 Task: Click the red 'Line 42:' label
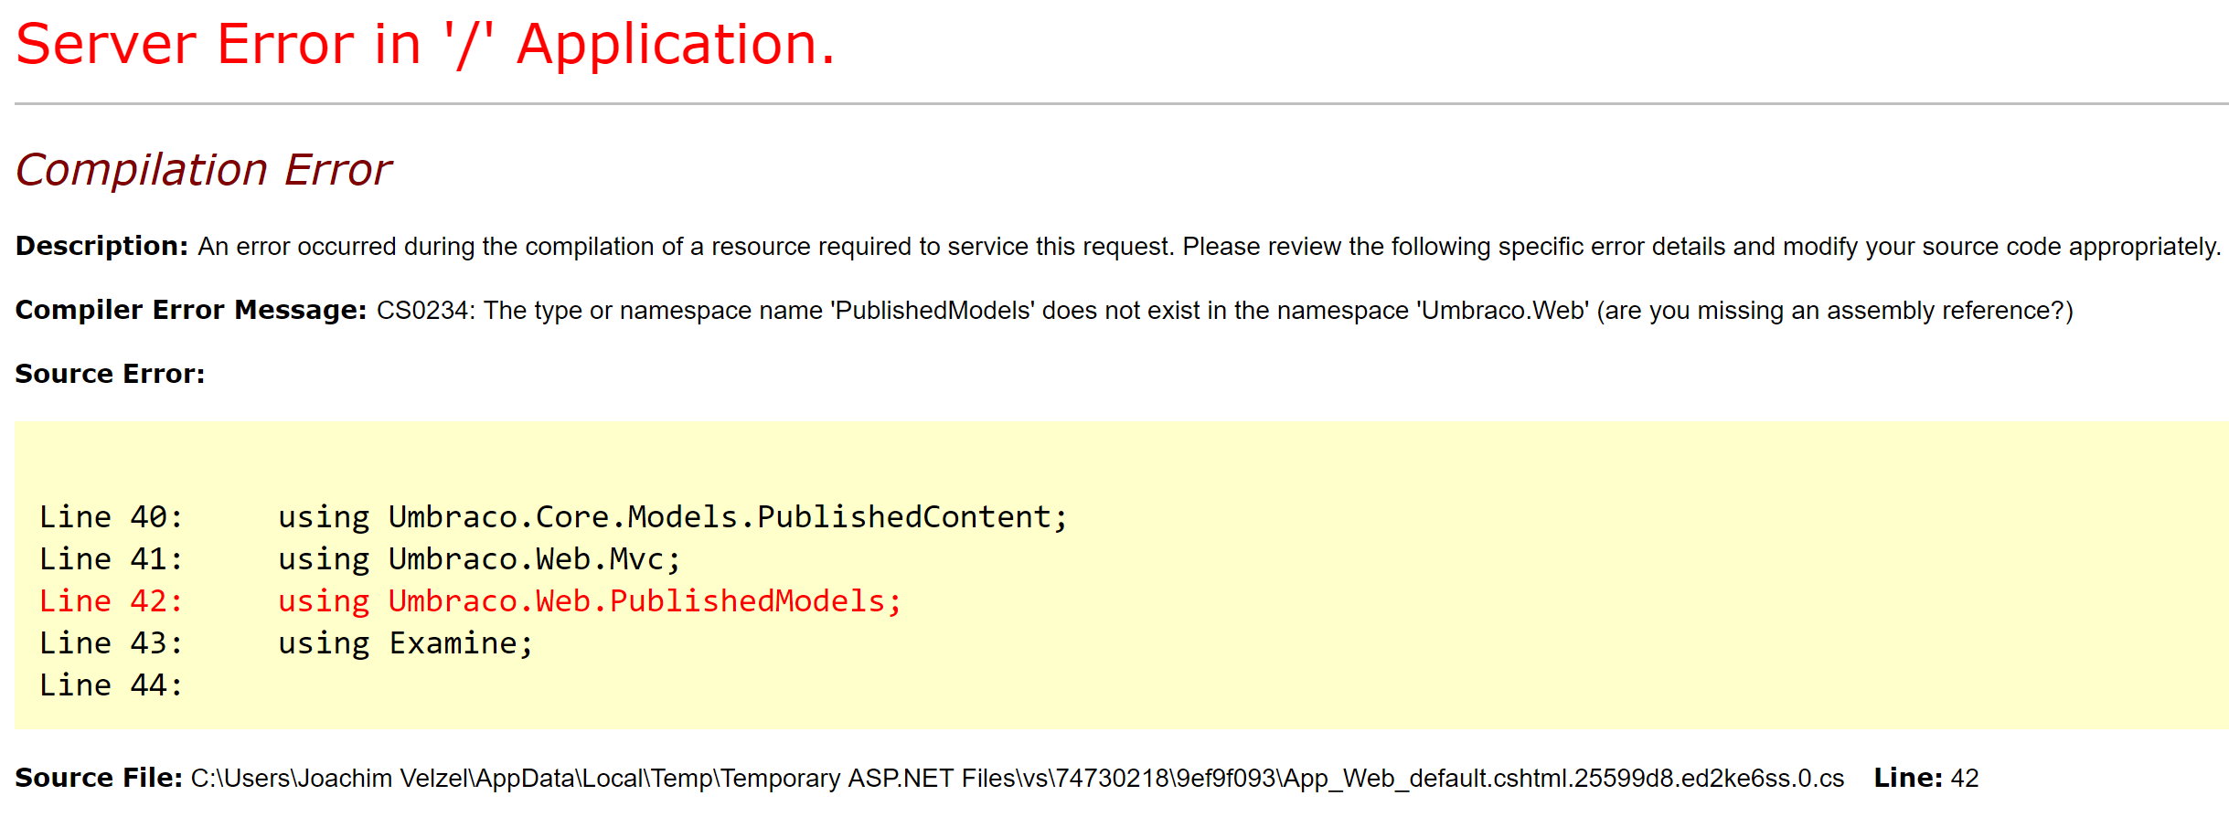(x=111, y=601)
